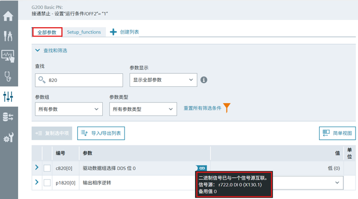
Task: Open the Home page icon in the sidebar
Action: tap(8, 16)
